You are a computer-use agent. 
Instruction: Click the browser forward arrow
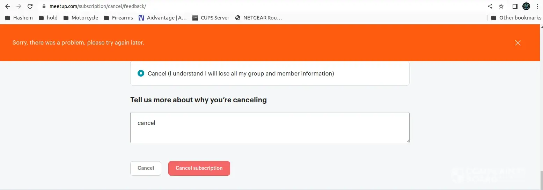19,6
